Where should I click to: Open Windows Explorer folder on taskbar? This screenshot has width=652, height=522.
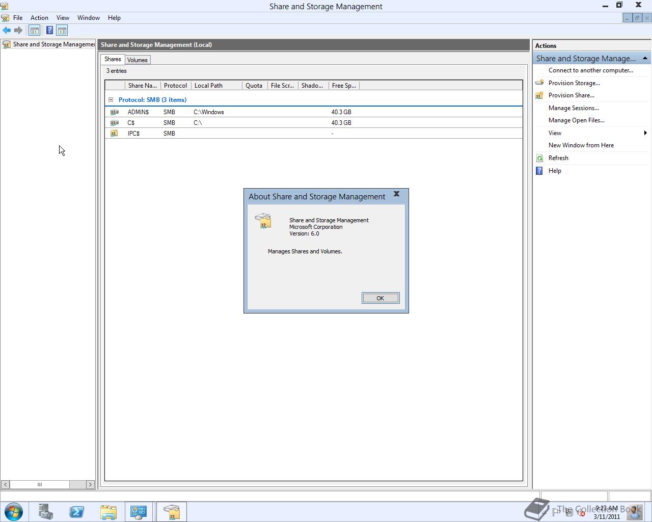click(108, 512)
